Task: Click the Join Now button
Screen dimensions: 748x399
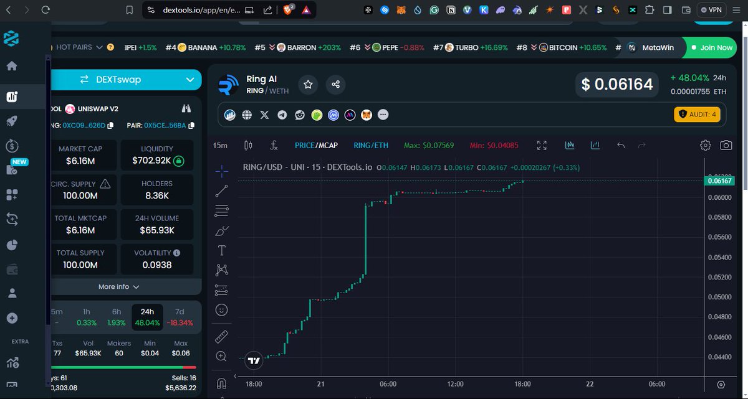Action: [x=711, y=47]
